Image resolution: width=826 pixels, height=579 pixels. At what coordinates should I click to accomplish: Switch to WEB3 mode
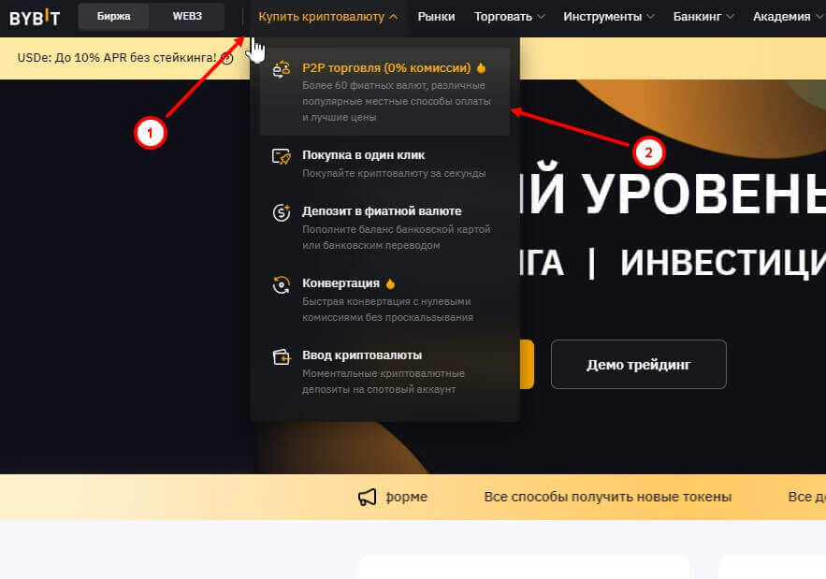(x=187, y=17)
